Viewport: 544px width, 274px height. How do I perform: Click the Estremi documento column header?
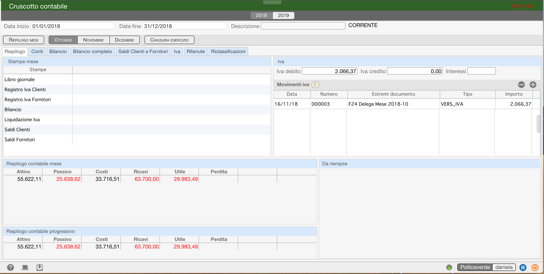pos(394,94)
